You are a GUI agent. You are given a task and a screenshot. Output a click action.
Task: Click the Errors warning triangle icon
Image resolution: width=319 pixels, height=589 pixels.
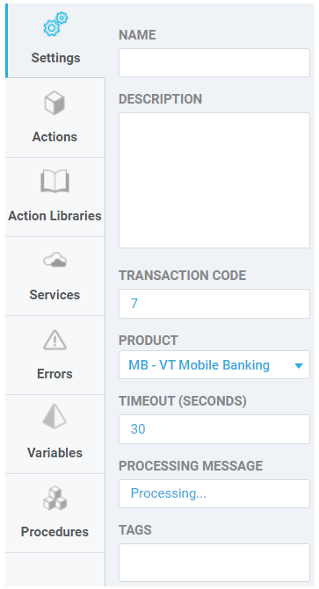click(54, 340)
